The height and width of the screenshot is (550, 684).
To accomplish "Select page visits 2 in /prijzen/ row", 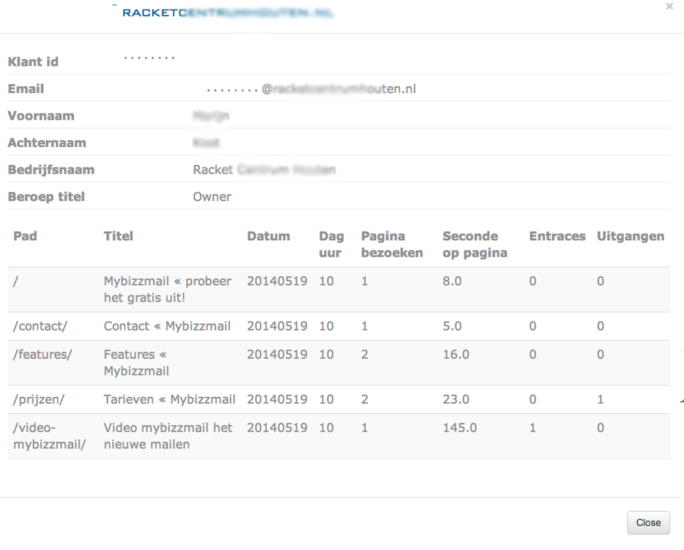I will coord(365,400).
